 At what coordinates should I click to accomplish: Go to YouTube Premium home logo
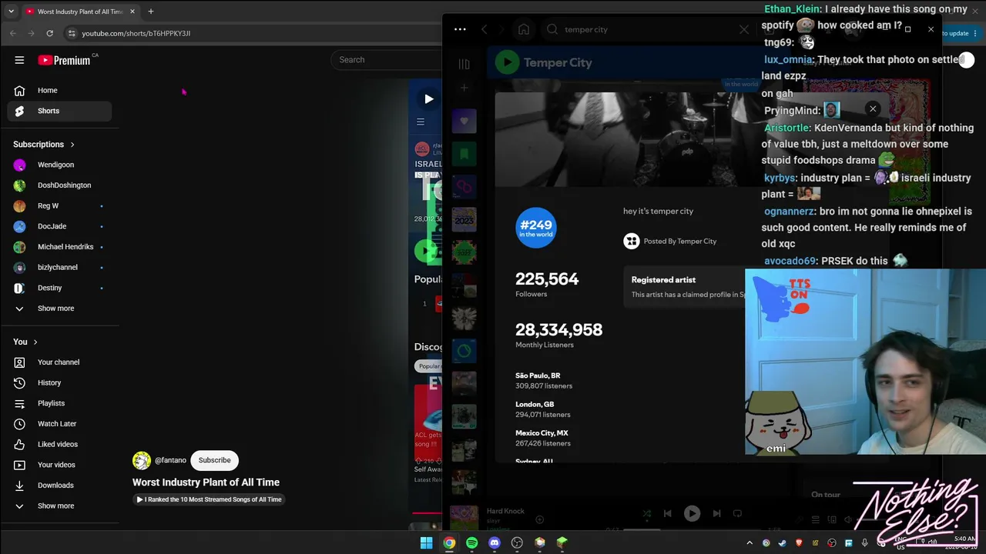click(x=64, y=60)
